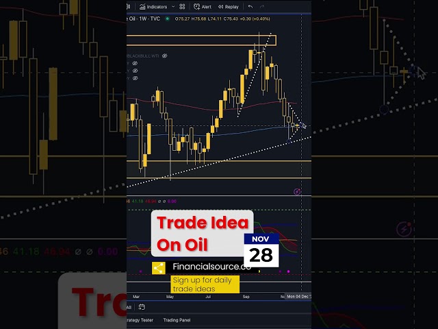438x329 pixels.
Task: Open the Financialsource.co link
Action: 211,267
